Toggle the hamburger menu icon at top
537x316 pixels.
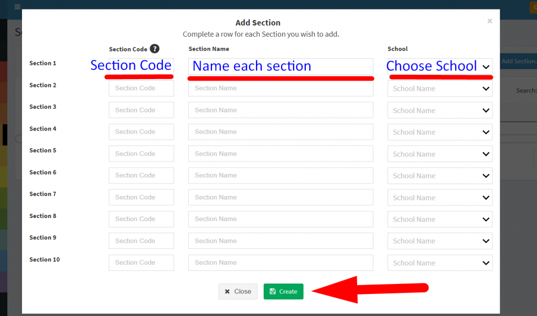[x=17, y=6]
